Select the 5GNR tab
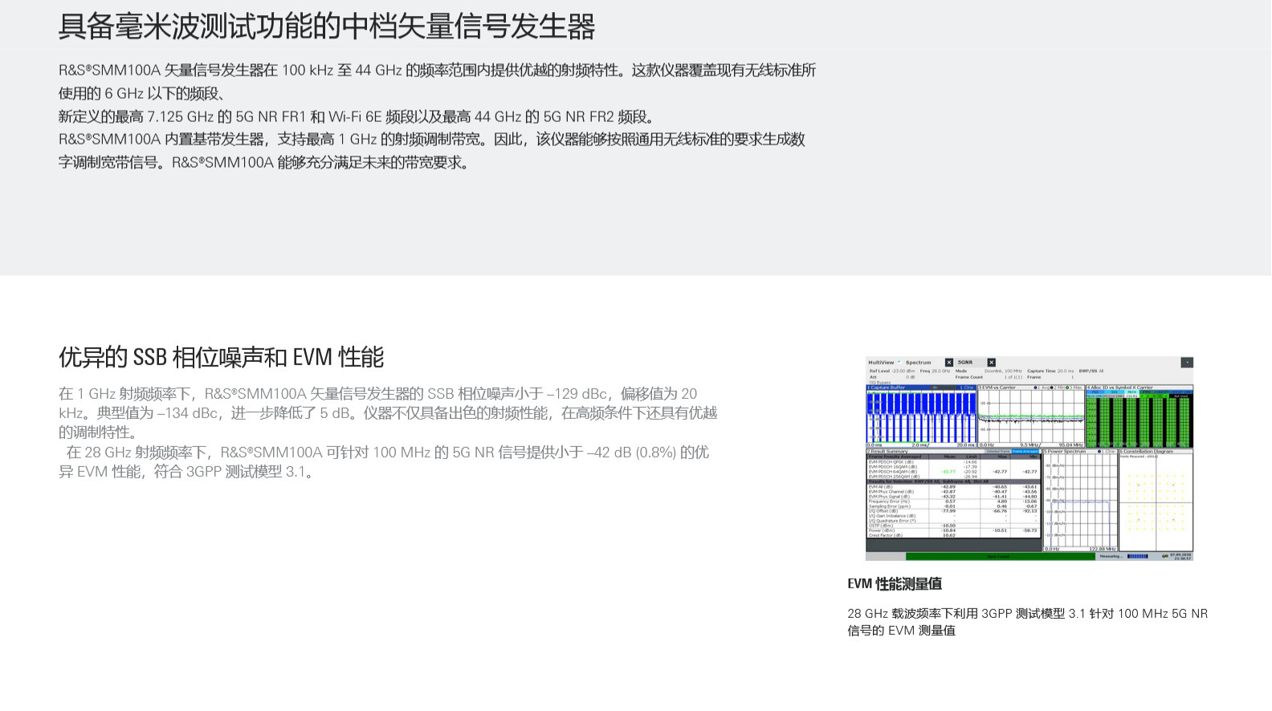This screenshot has width=1272, height=711. click(x=964, y=363)
